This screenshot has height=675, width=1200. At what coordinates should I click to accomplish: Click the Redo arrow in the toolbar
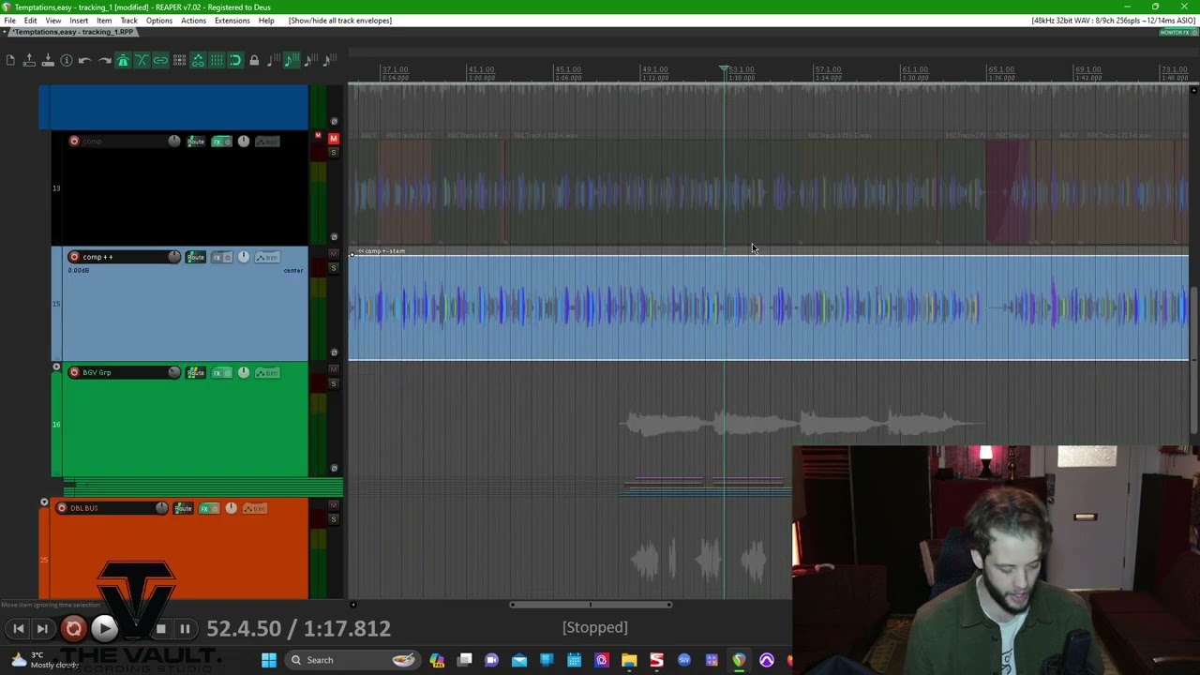click(x=104, y=60)
